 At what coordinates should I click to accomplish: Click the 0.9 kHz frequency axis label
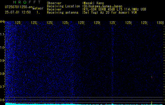coord(2,61)
